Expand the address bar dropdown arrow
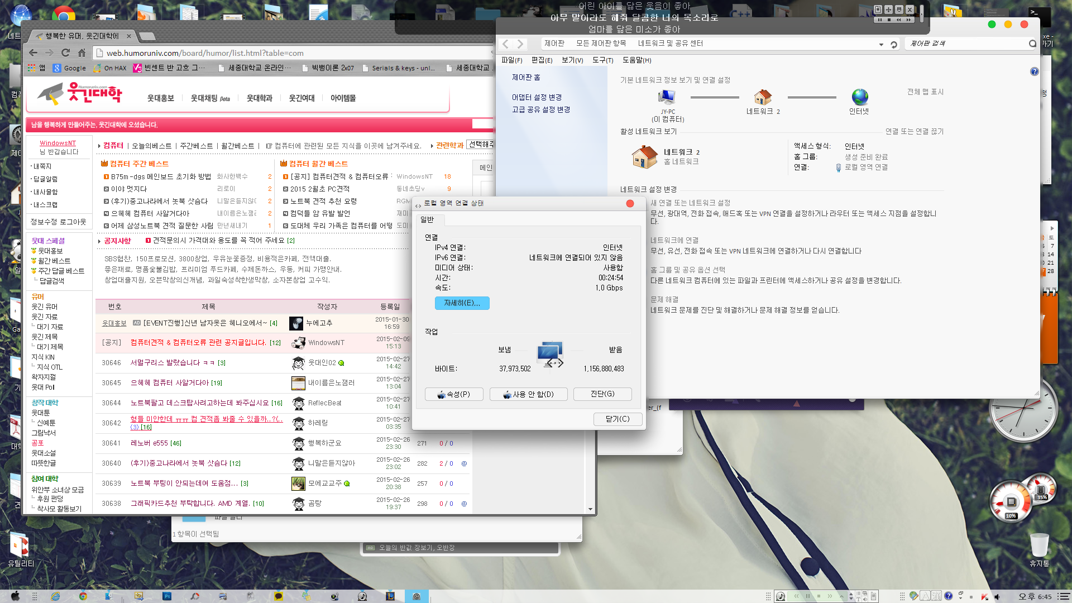Viewport: 1072px width, 603px height. 881,44
